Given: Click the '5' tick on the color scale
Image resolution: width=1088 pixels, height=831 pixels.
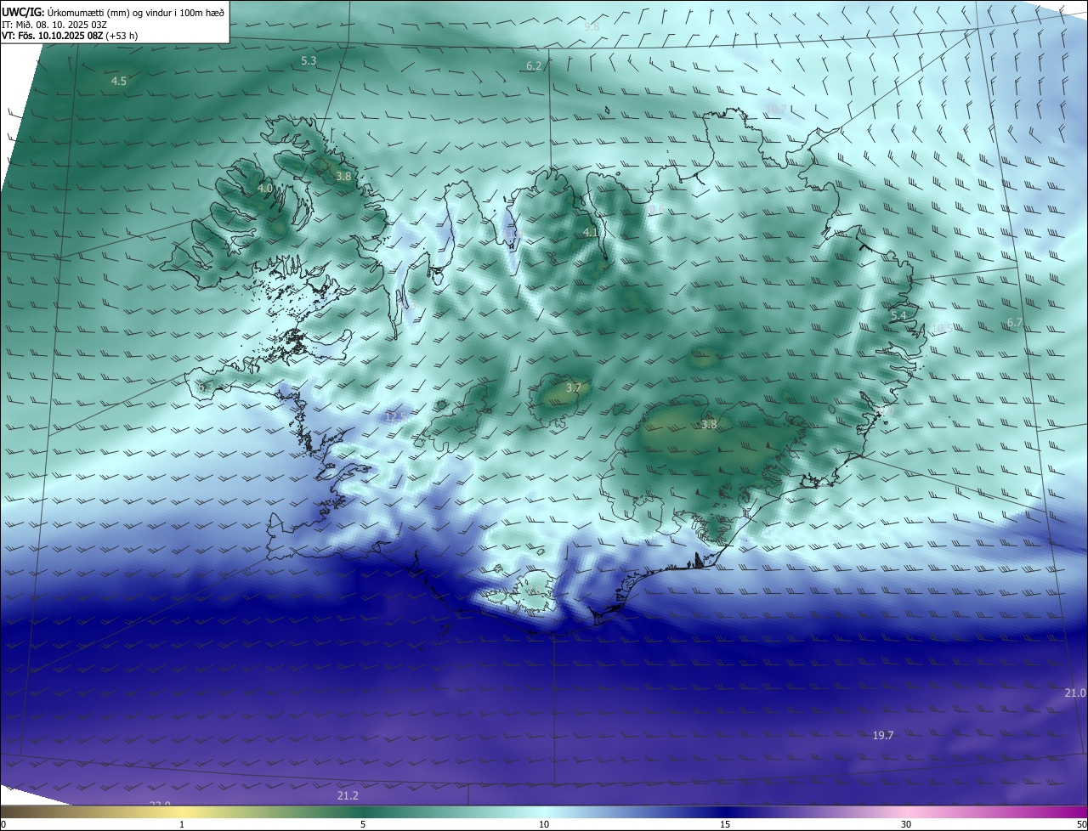Looking at the screenshot, I should [x=363, y=824].
